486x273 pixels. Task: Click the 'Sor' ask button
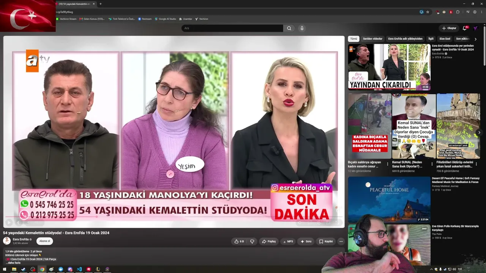pyautogui.click(x=306, y=242)
